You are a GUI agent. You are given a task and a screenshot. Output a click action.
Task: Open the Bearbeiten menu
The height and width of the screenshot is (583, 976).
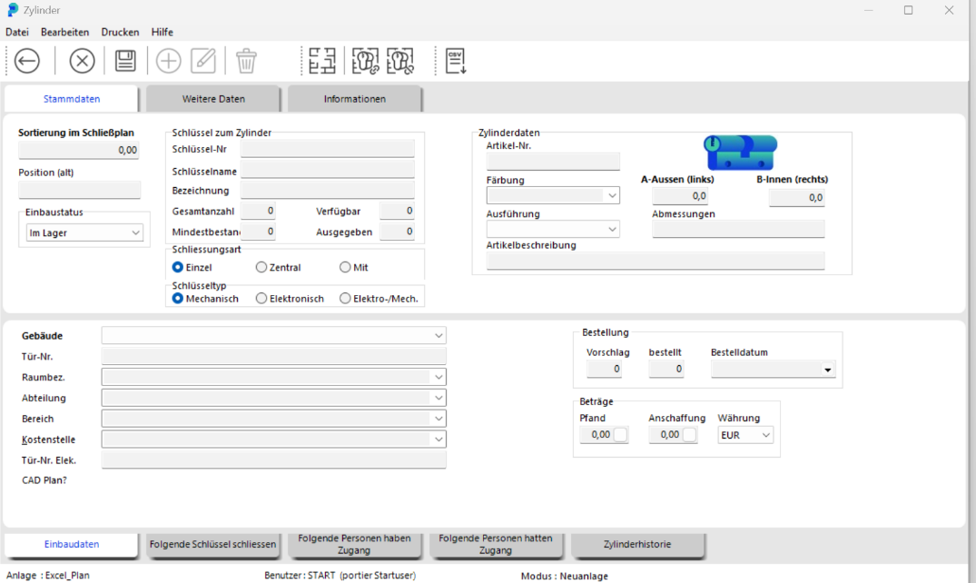[64, 32]
